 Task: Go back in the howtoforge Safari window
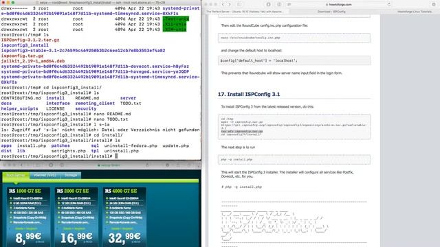point(223,5)
